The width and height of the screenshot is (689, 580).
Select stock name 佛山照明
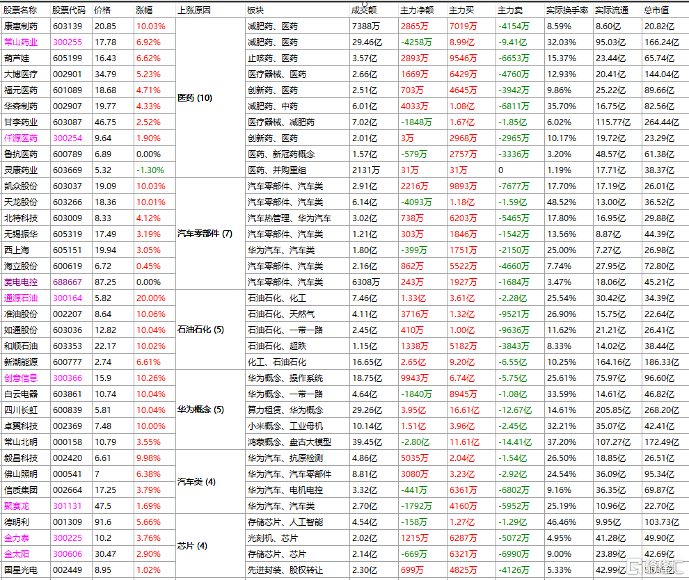pyautogui.click(x=21, y=474)
